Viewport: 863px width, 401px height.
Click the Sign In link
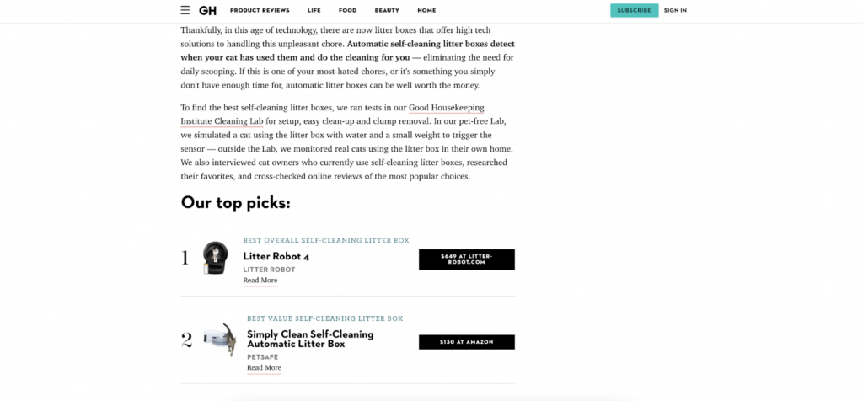(675, 10)
